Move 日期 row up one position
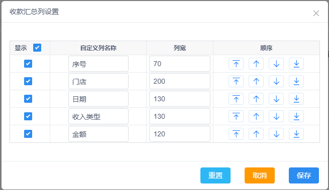Image resolution: width=329 pixels, height=190 pixels. [x=256, y=99]
